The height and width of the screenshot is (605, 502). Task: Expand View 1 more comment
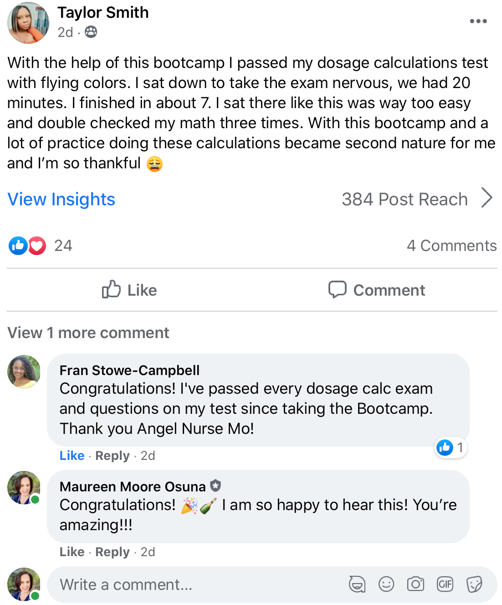[x=88, y=333]
